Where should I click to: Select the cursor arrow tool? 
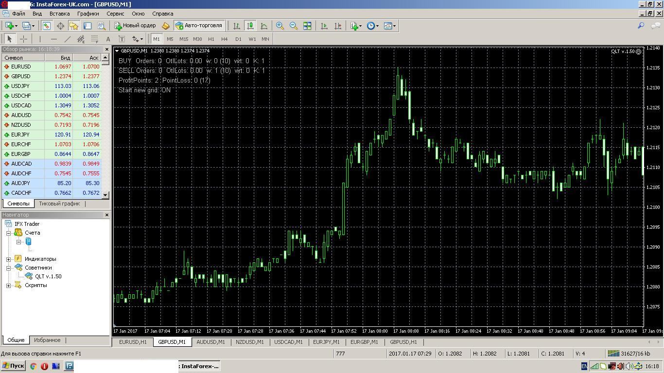pyautogui.click(x=10, y=39)
